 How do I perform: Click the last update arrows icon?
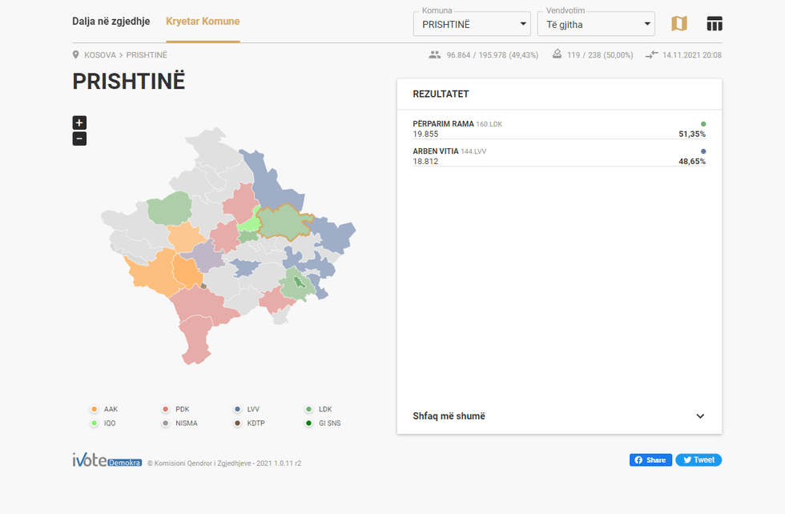(x=651, y=55)
